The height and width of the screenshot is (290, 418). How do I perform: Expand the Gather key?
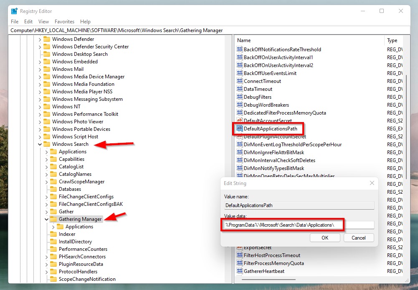pyautogui.click(x=47, y=212)
